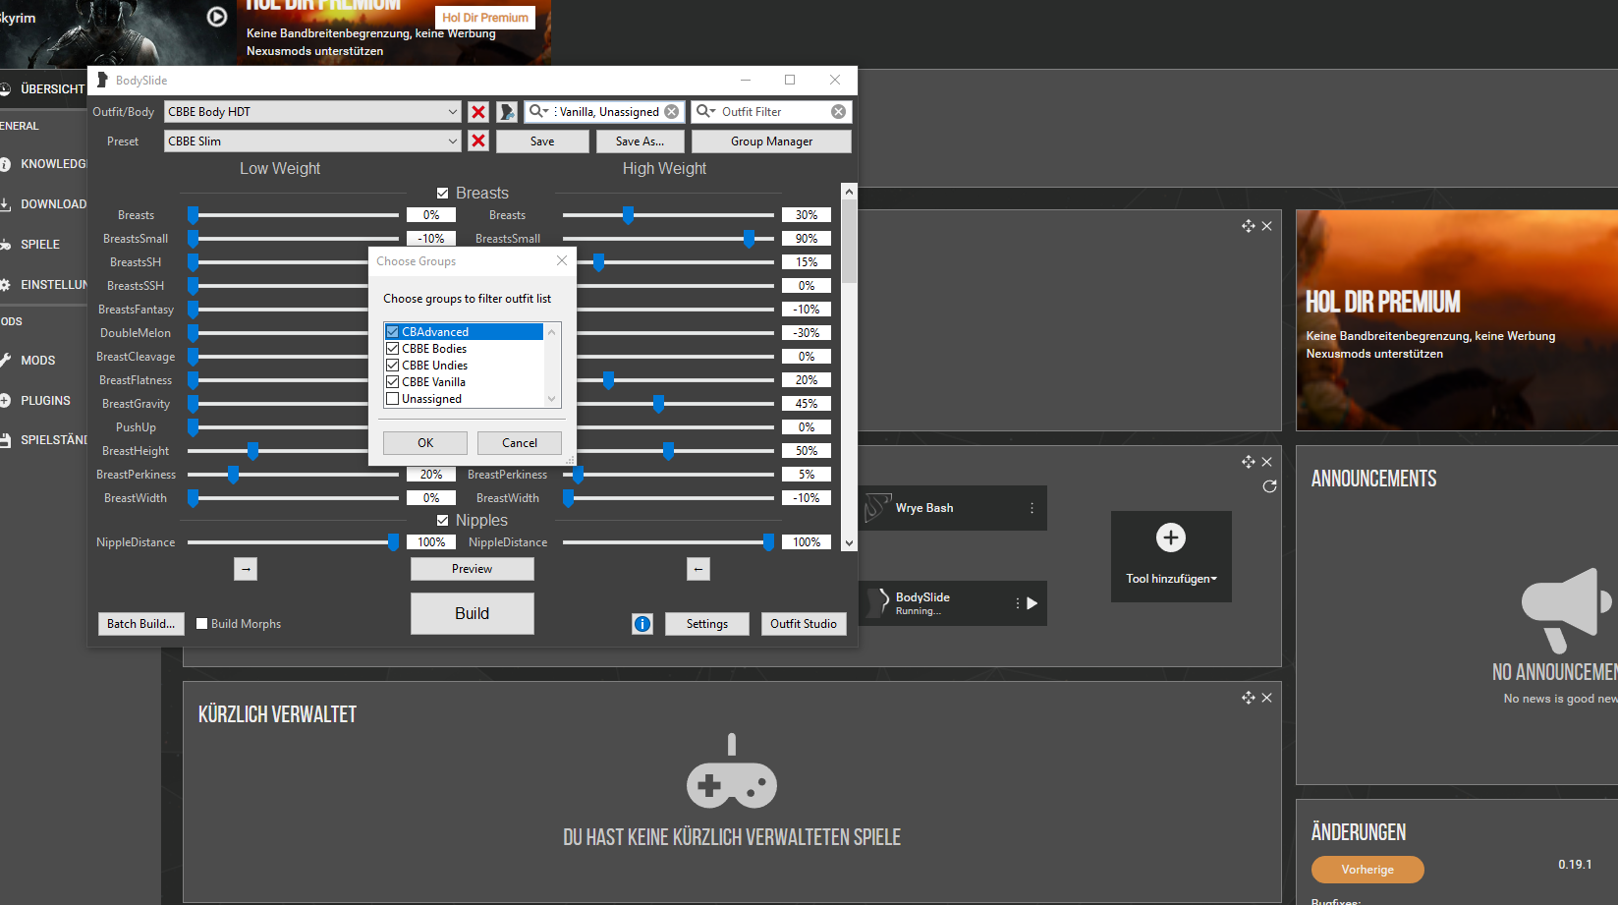Click the Wrye Bash tool icon in Vortex
Image resolution: width=1618 pixels, height=905 pixels.
tap(877, 508)
